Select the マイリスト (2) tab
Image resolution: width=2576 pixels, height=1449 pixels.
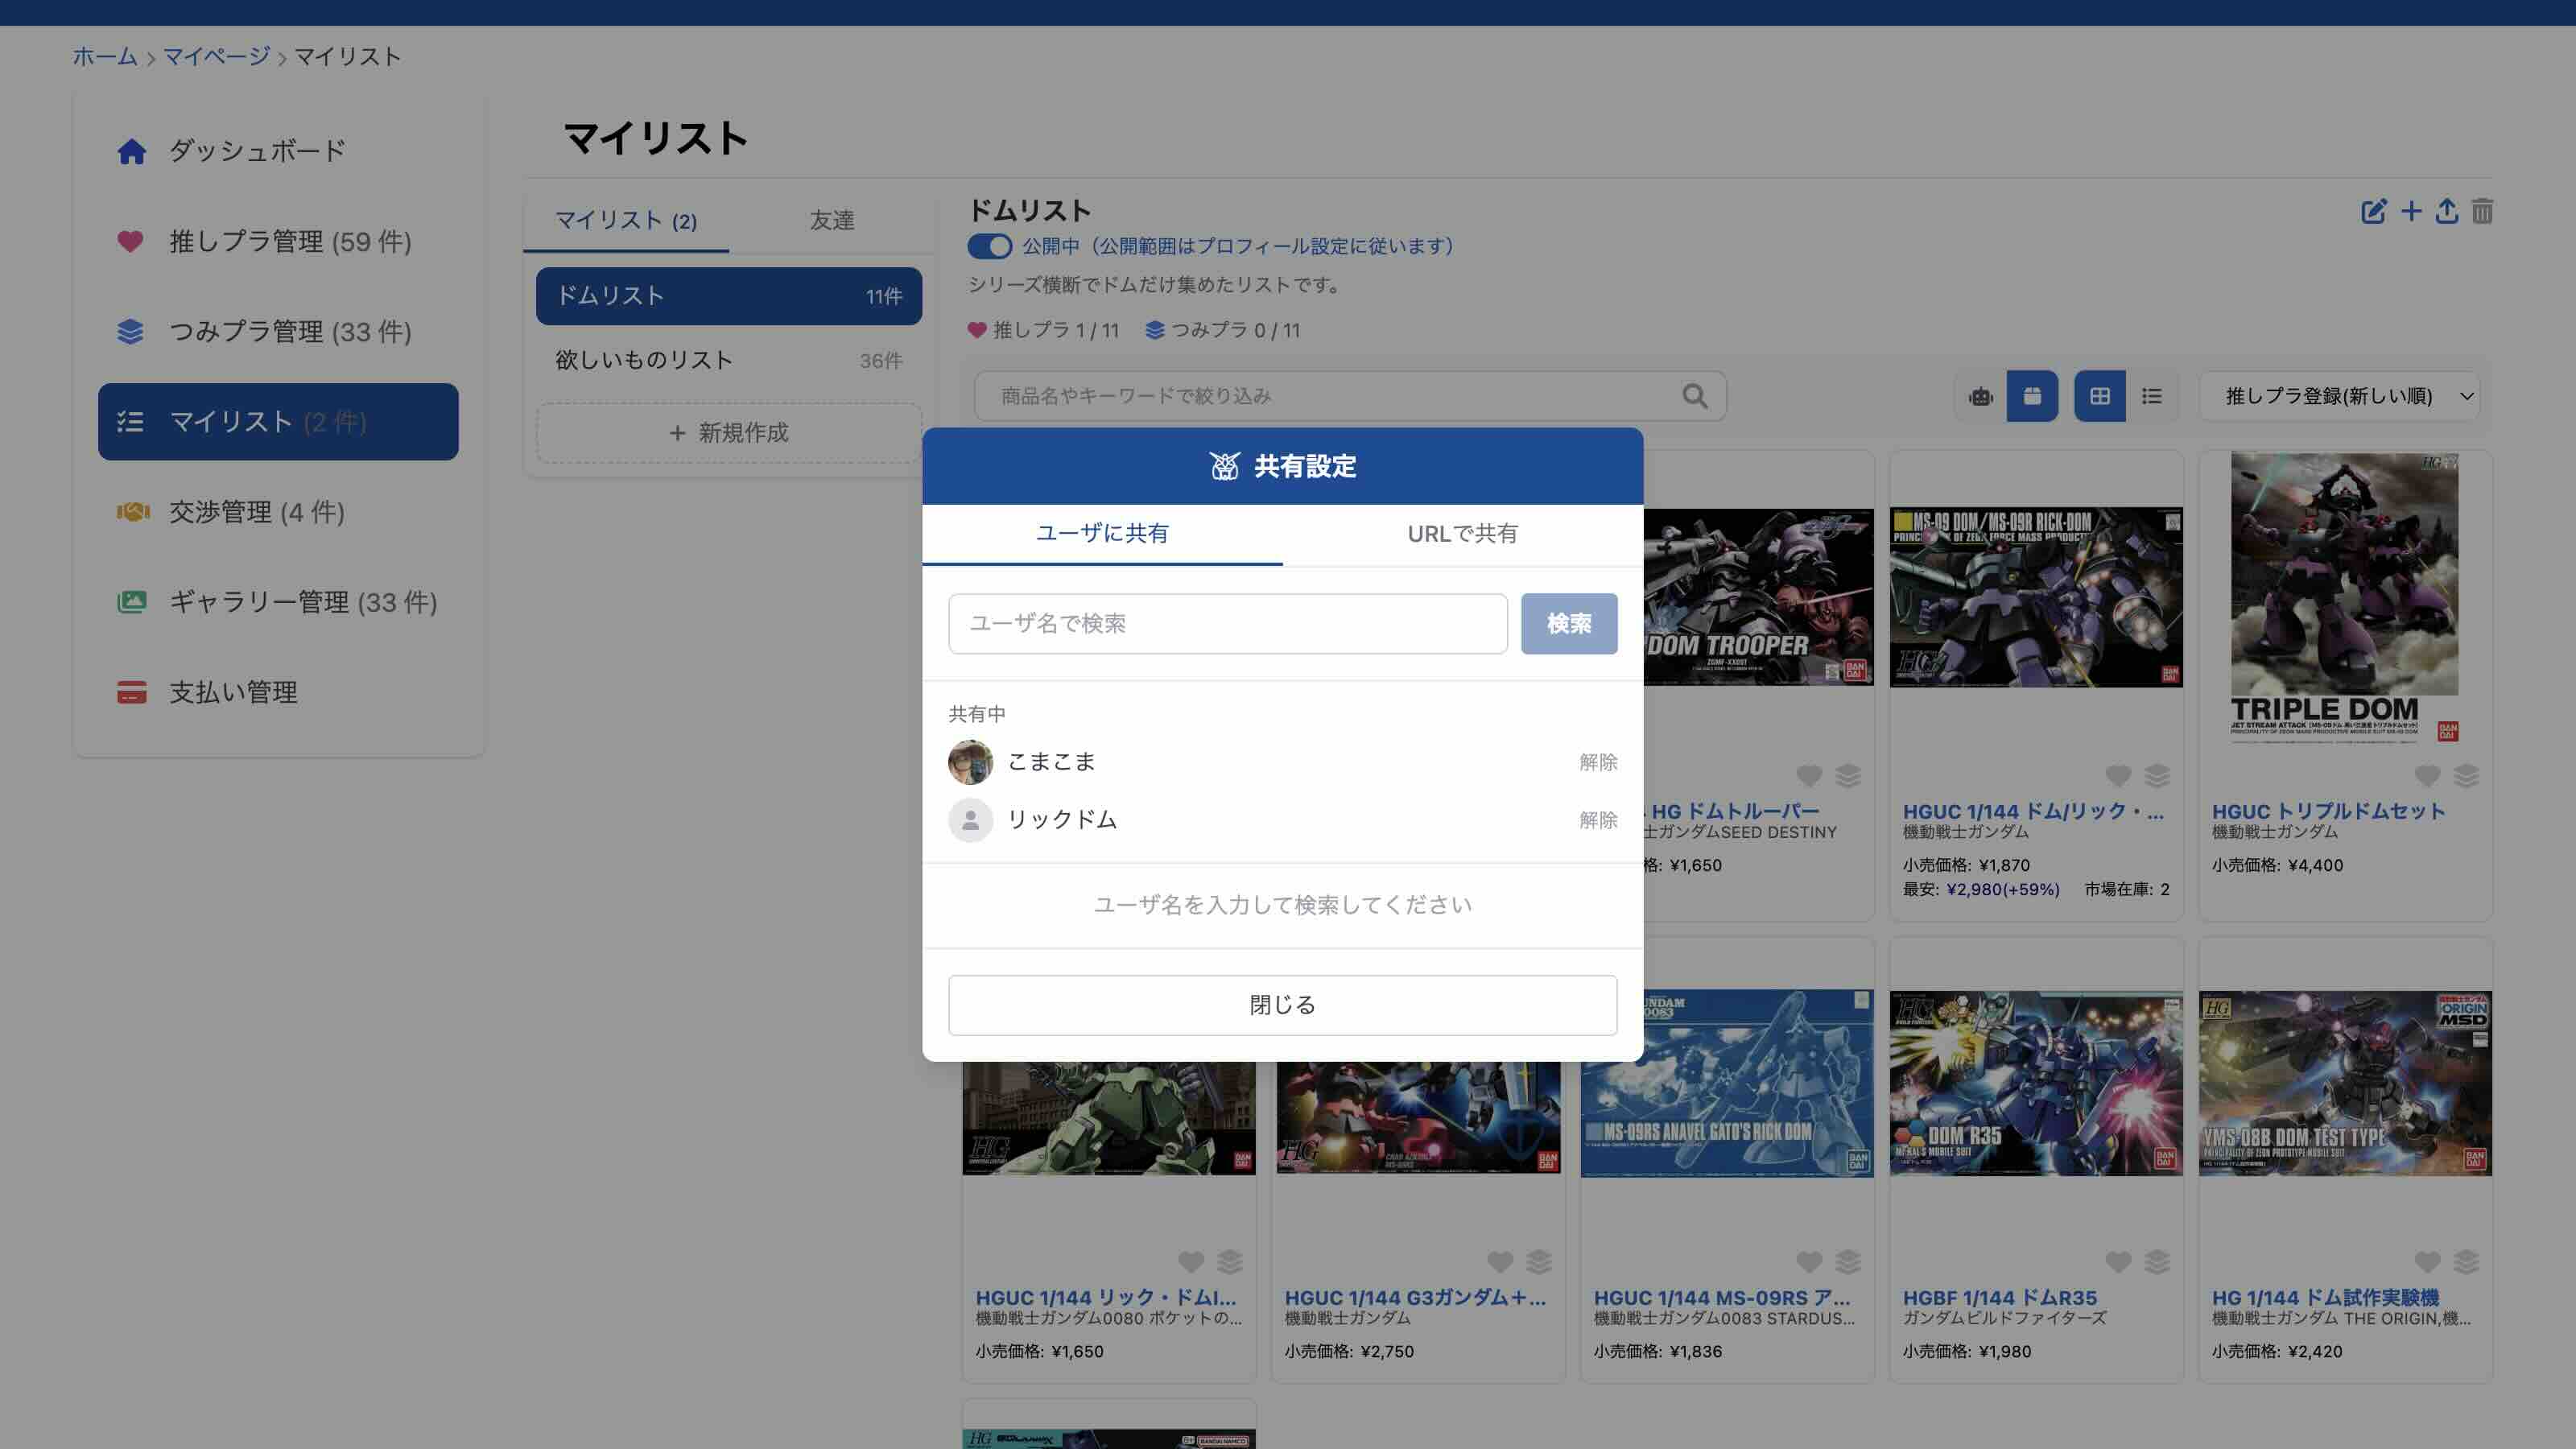point(626,221)
